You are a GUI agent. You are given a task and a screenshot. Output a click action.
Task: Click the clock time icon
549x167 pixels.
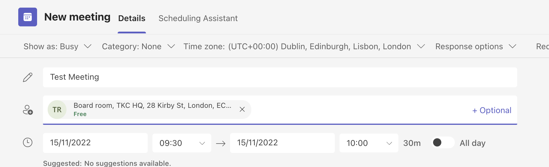point(28,143)
